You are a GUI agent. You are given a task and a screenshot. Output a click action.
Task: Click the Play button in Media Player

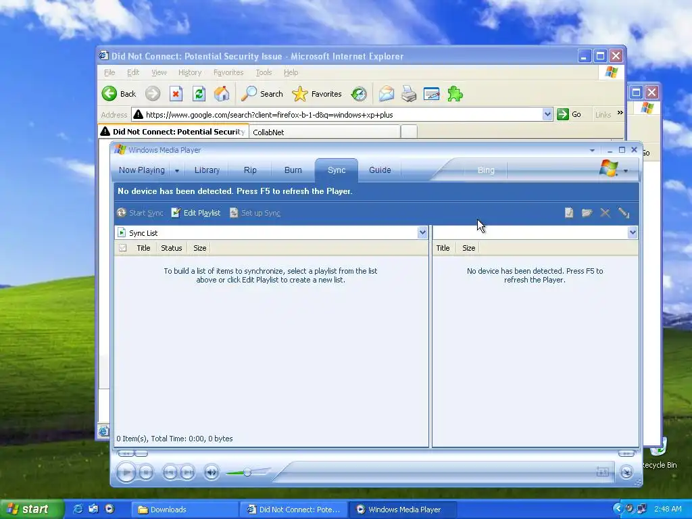126,472
